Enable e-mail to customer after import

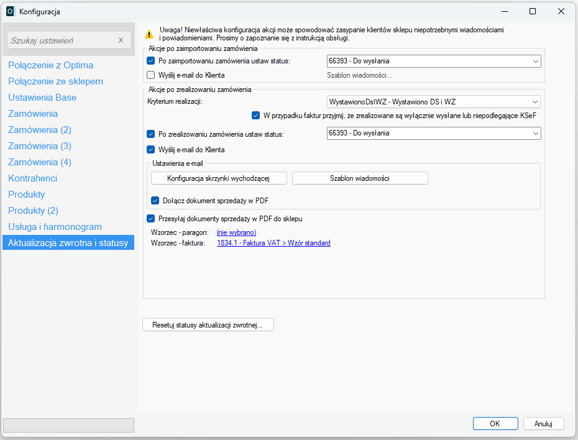coord(150,75)
